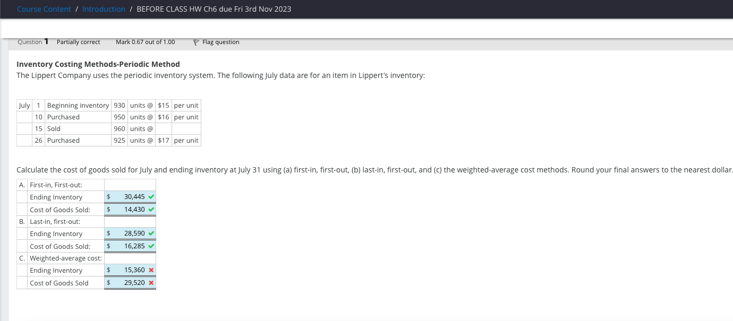Select the LIFO Ending Inventory answer field
Screen dimensions: 733x321
[129, 233]
